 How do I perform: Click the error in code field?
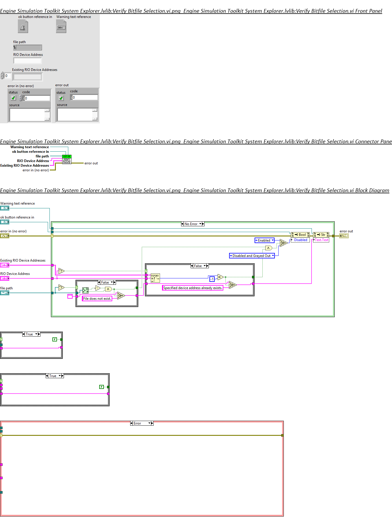[37, 98]
